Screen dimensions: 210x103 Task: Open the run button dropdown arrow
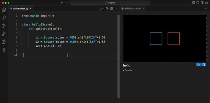(x=103, y=8)
